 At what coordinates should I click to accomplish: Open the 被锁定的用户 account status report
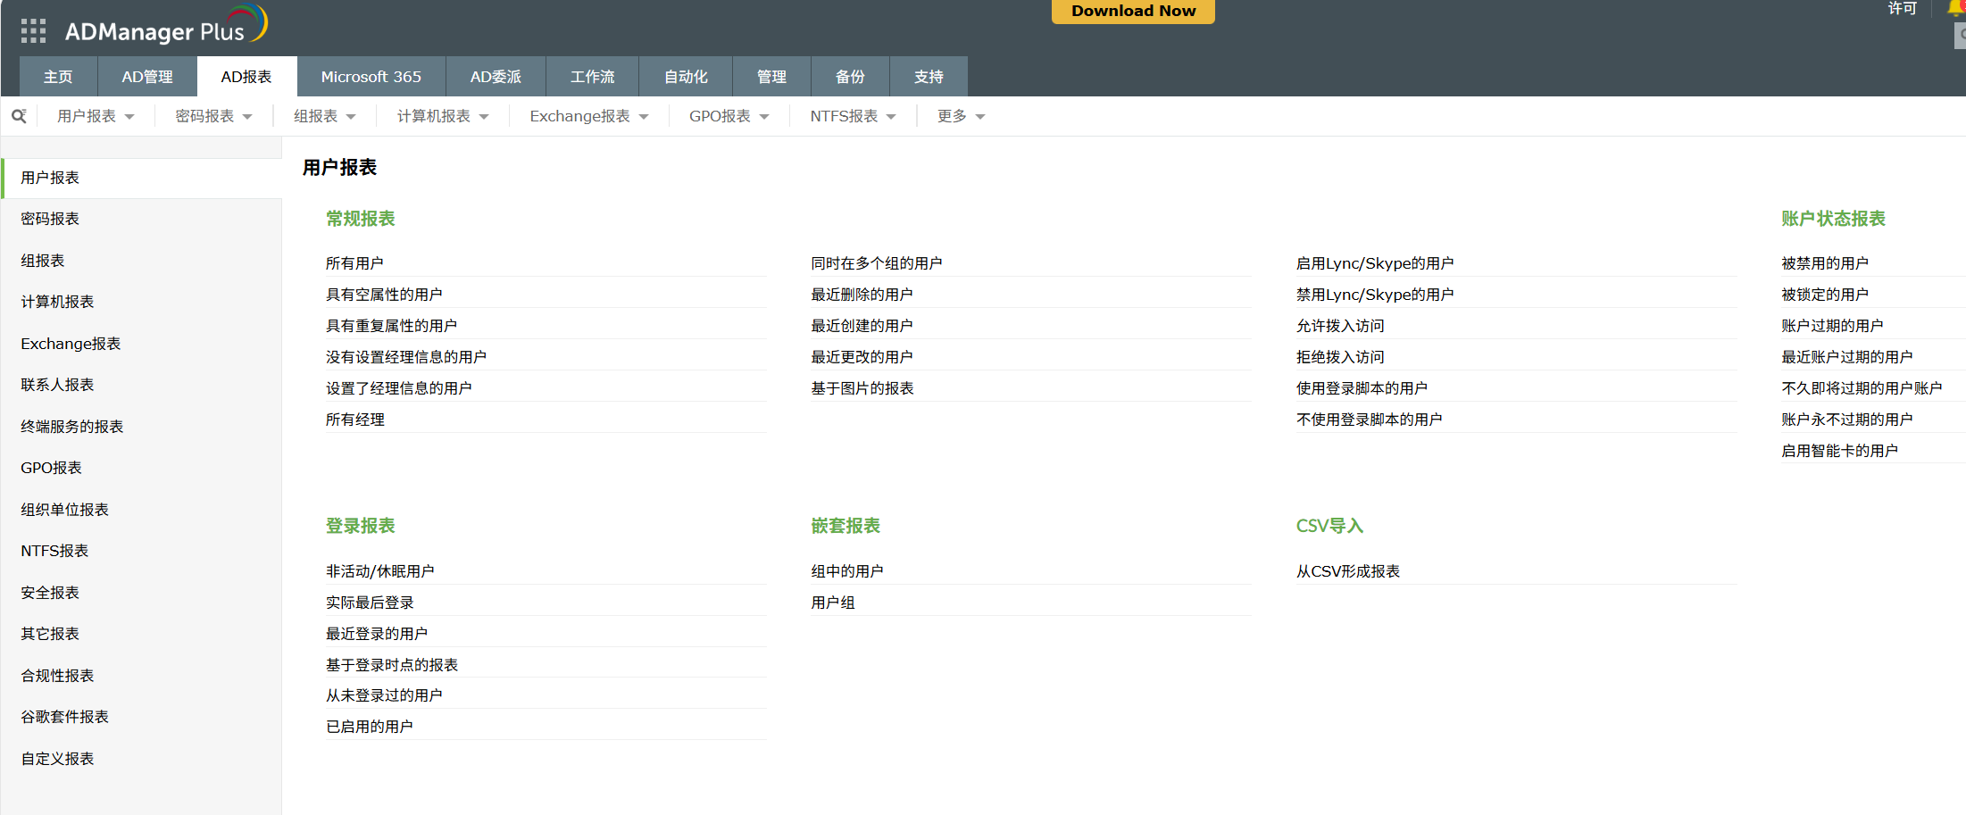click(x=1824, y=294)
